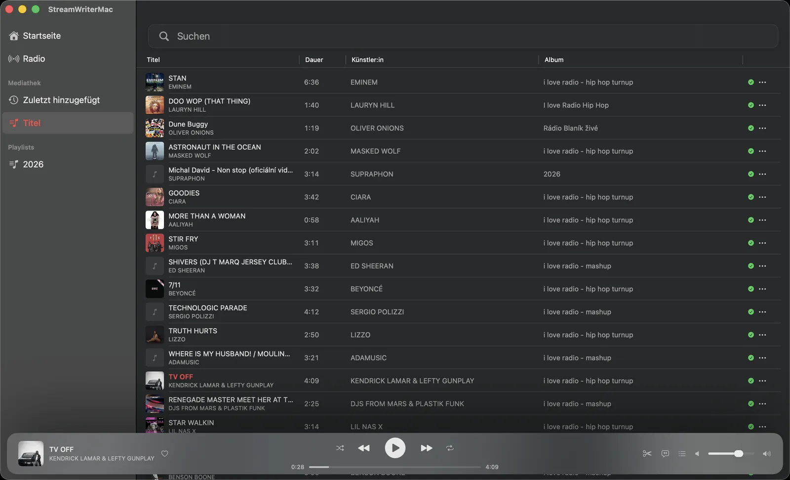Set volume to maximum via loud speaker icon
790x480 pixels.
pos(767,453)
